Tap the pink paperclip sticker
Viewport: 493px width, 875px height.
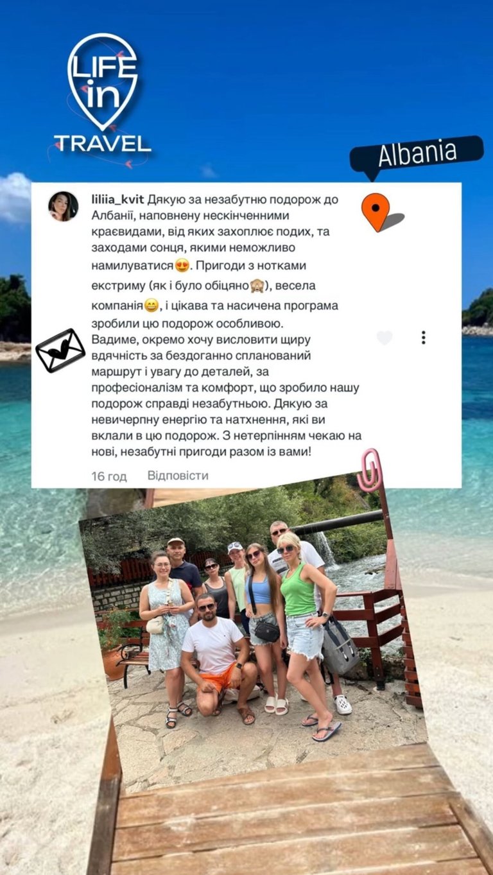pyautogui.click(x=370, y=471)
